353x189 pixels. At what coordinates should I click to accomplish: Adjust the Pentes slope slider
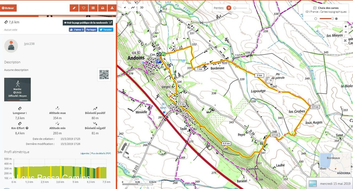[235, 8]
